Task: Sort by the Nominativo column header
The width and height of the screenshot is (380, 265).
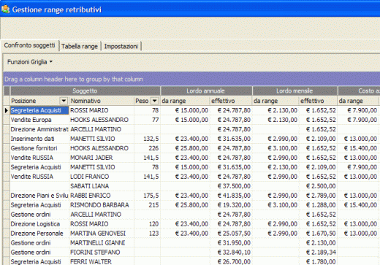Action: click(102, 101)
